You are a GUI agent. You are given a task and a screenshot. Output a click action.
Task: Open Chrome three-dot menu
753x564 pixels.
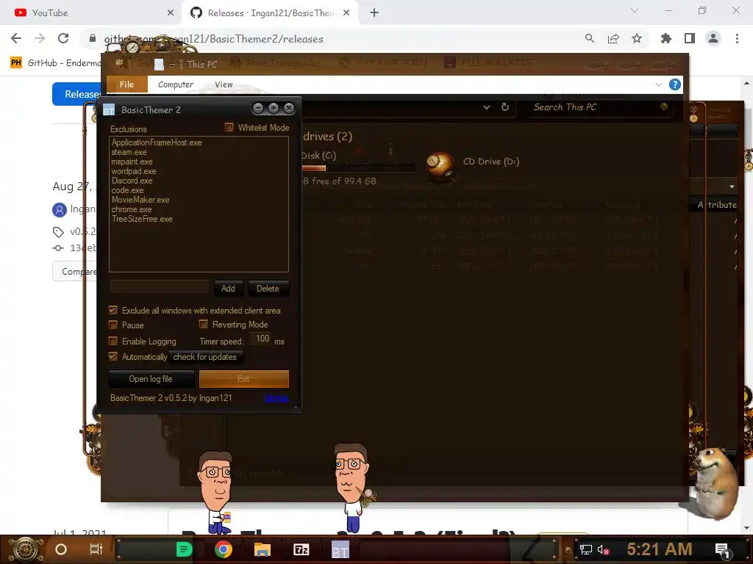point(737,38)
